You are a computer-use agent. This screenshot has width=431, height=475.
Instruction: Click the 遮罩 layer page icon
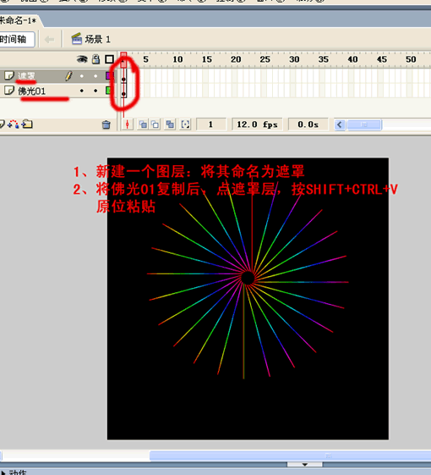[9, 75]
